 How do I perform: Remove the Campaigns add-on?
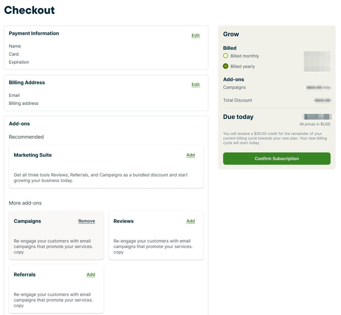(87, 221)
